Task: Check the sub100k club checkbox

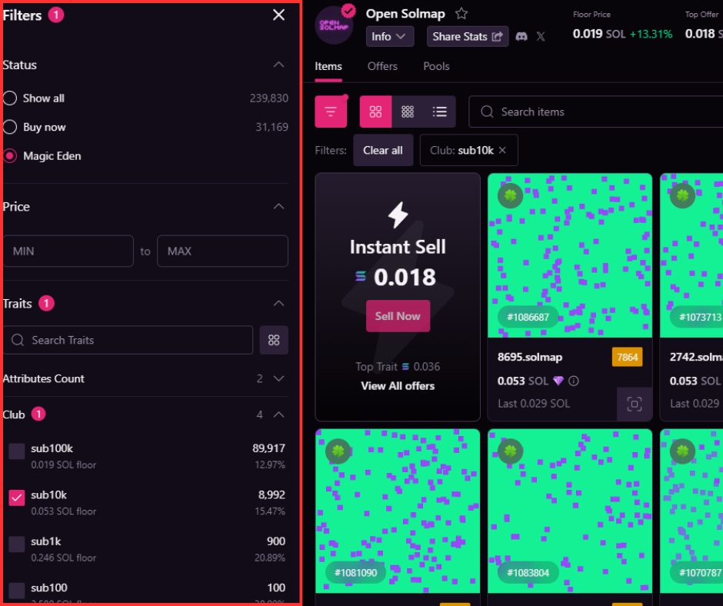Action: click(x=17, y=451)
